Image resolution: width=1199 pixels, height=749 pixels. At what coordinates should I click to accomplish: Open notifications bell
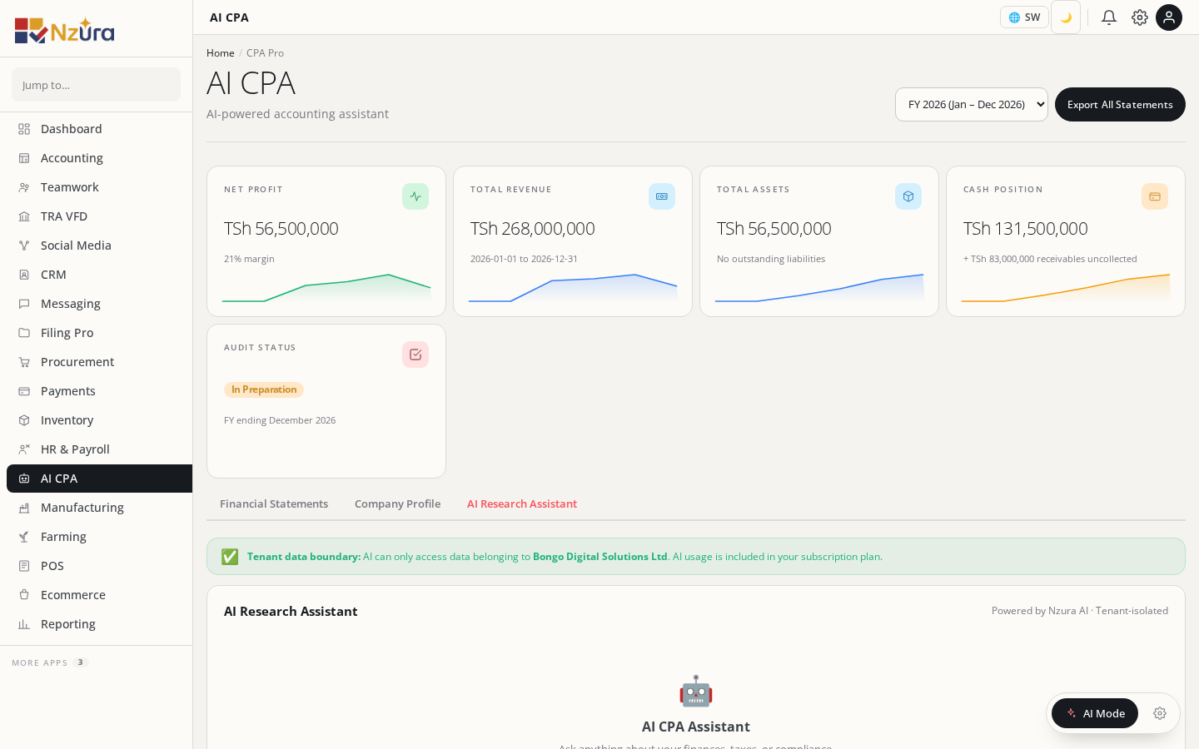pos(1109,17)
